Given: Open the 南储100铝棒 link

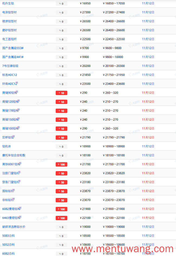Looking at the screenshot, I should (x=10, y=128).
